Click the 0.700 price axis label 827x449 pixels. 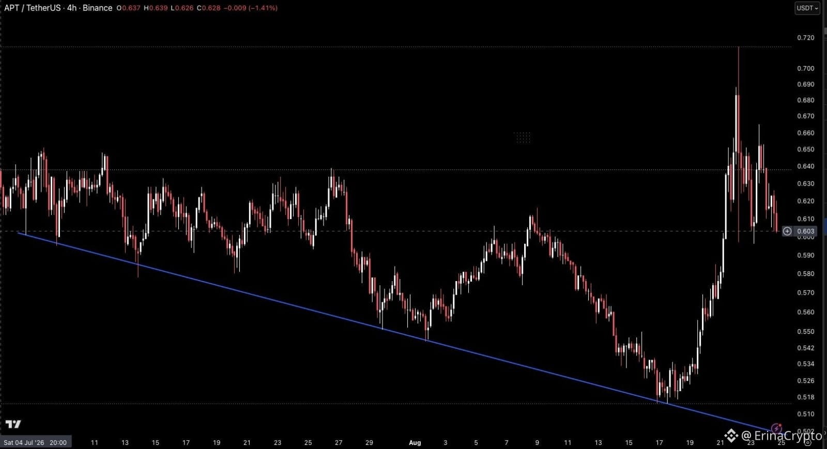806,68
